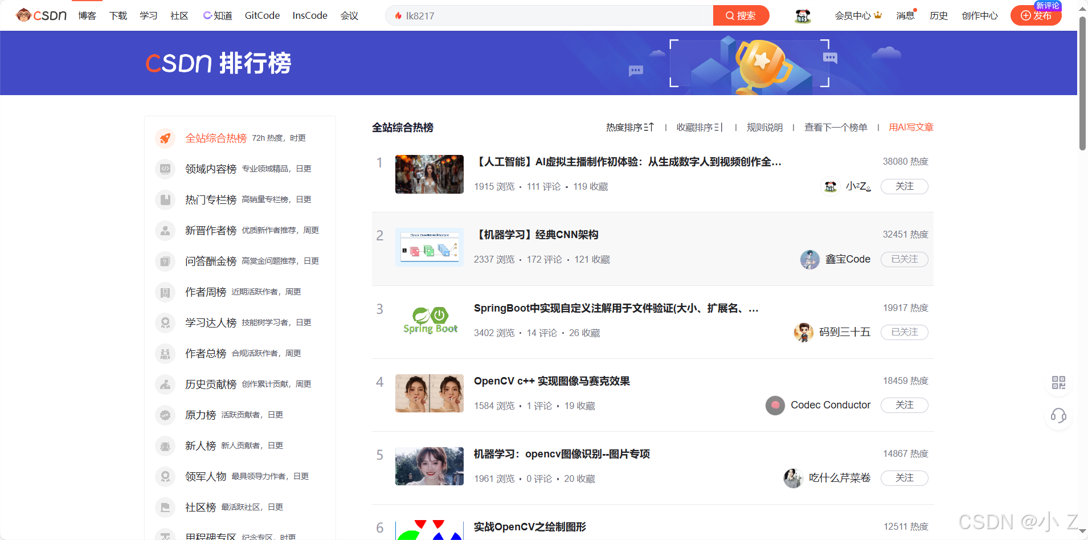Open the lk8217 trending search box
The height and width of the screenshot is (540, 1088).
click(x=547, y=15)
